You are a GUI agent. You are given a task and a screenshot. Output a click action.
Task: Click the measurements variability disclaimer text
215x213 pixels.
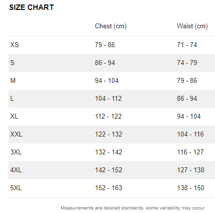(x=133, y=208)
